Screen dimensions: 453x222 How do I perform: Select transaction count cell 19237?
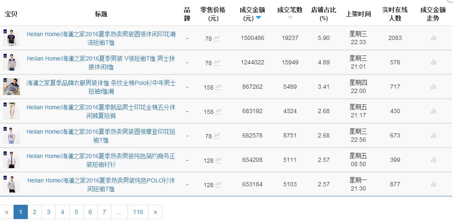(x=290, y=38)
